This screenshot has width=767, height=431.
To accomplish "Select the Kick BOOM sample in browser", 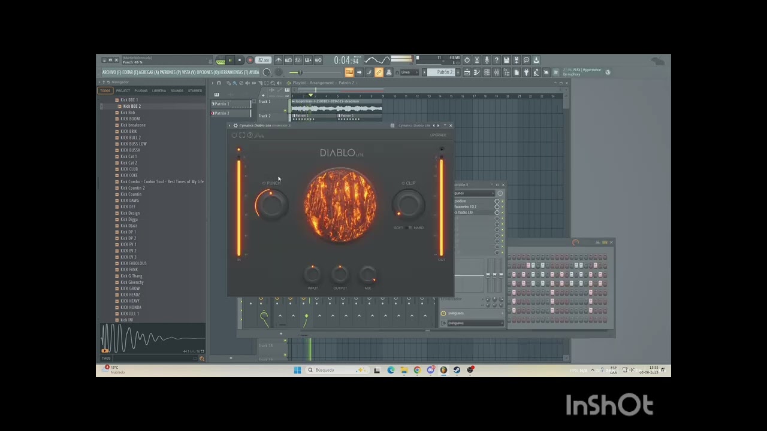I will click(130, 119).
